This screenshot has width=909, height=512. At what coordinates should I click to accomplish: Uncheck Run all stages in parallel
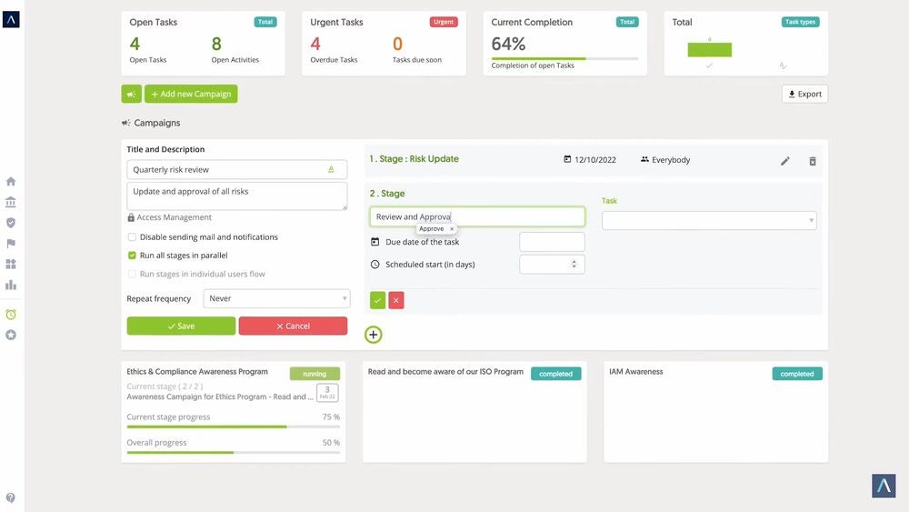pyautogui.click(x=133, y=256)
